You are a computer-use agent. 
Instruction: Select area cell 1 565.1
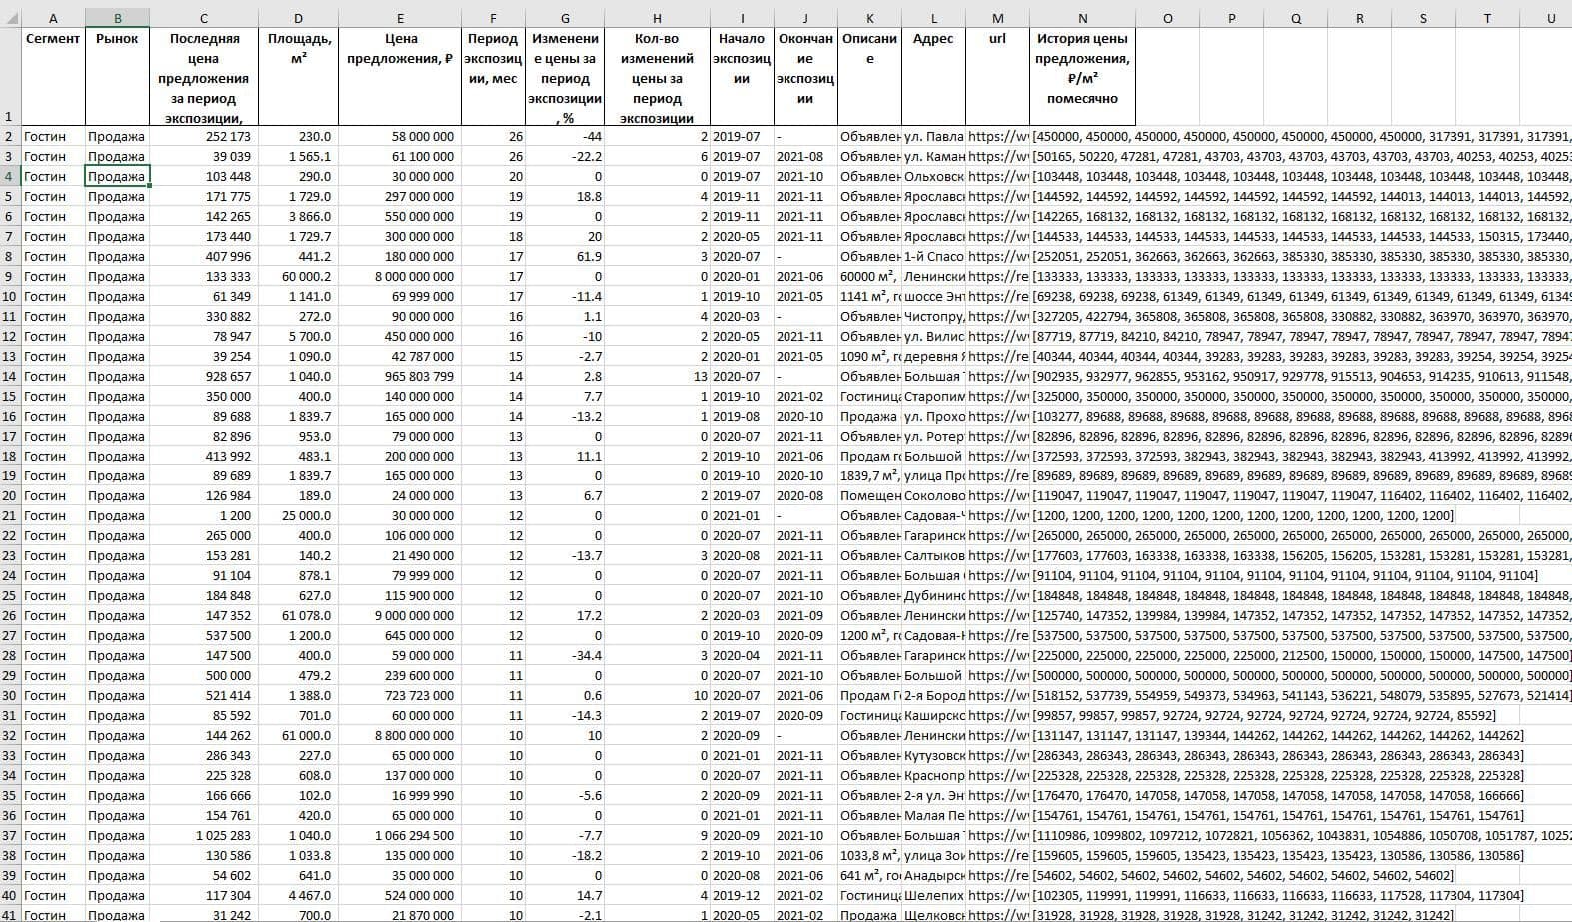click(x=299, y=156)
